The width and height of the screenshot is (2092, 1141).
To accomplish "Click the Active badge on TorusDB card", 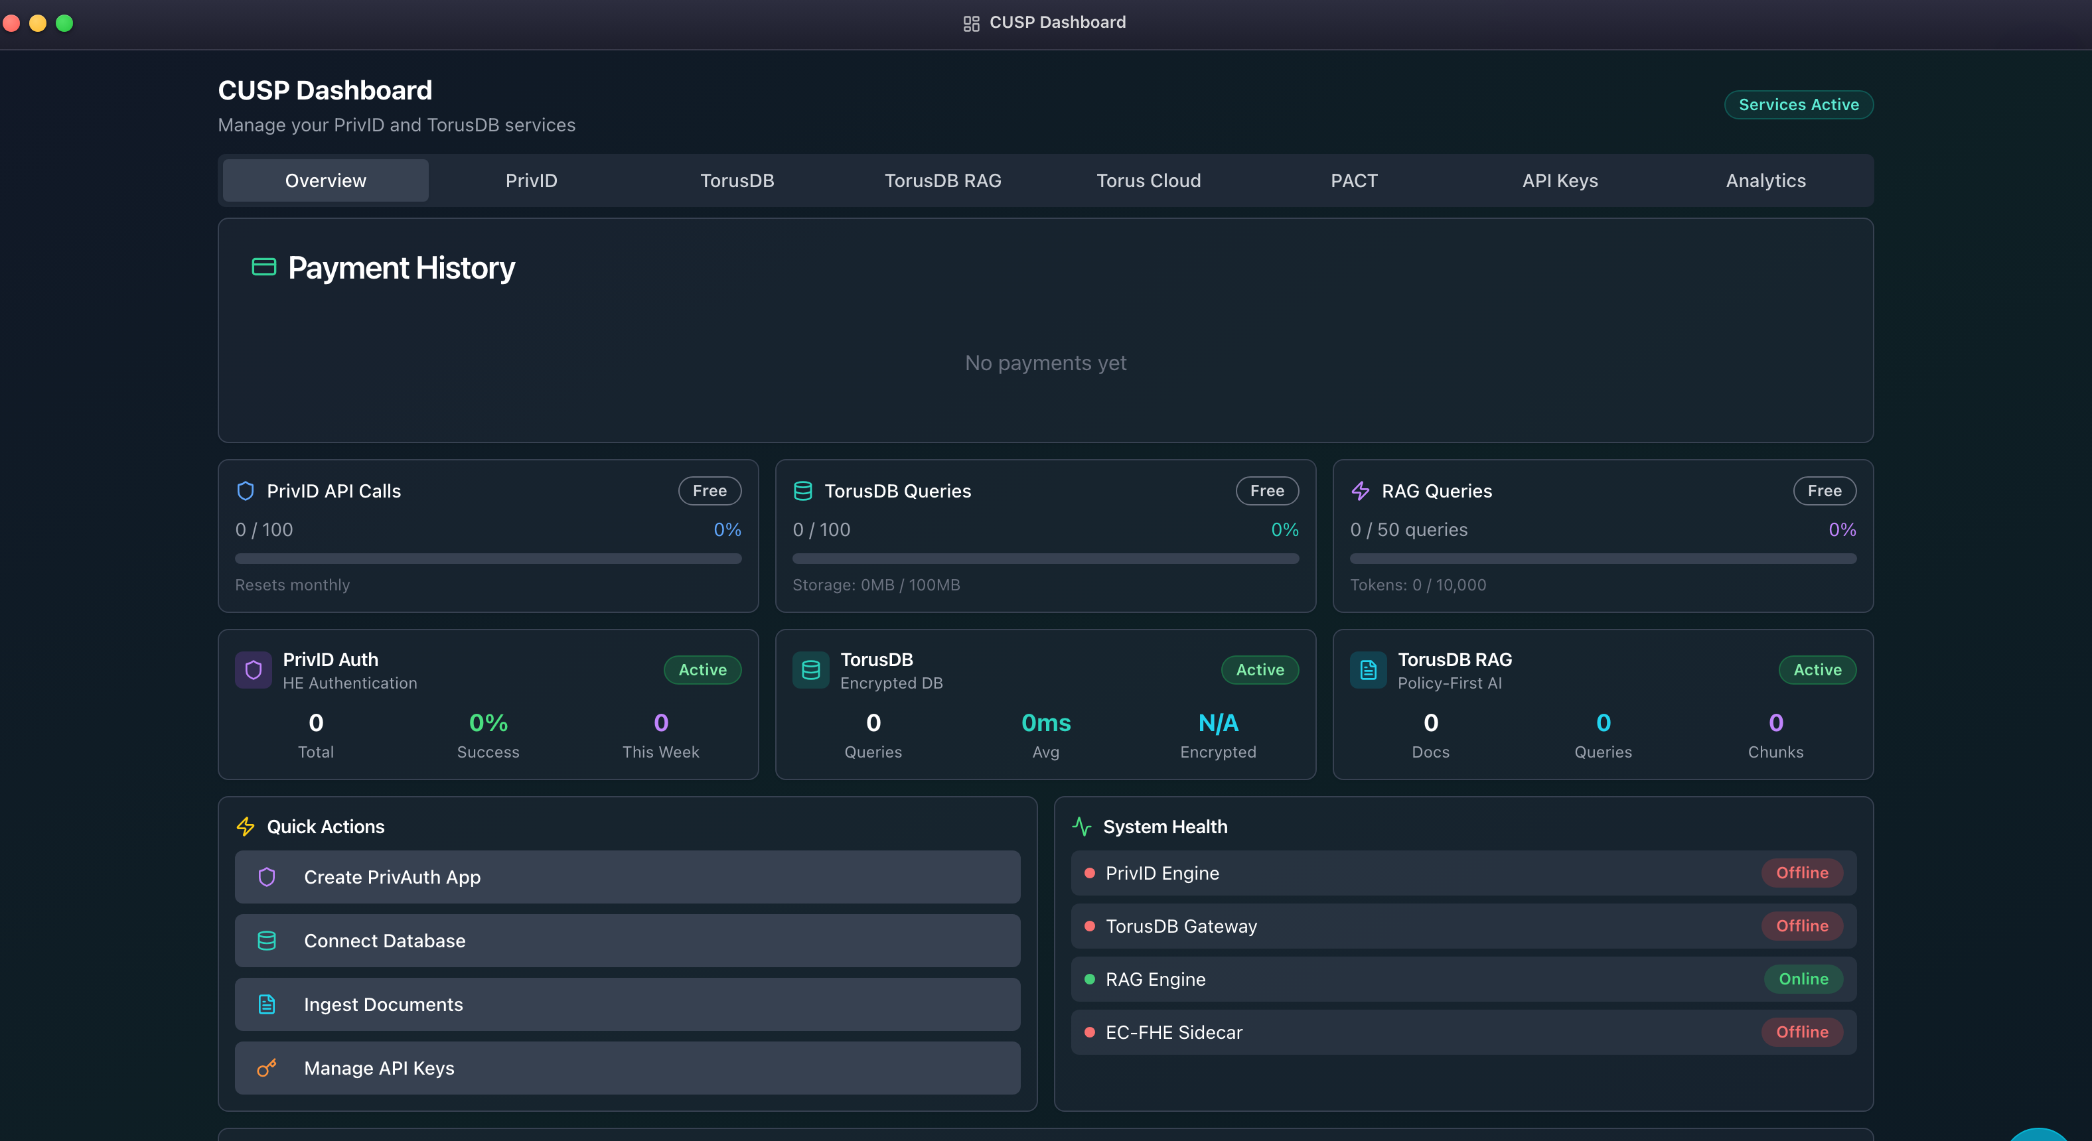I will pos(1260,670).
